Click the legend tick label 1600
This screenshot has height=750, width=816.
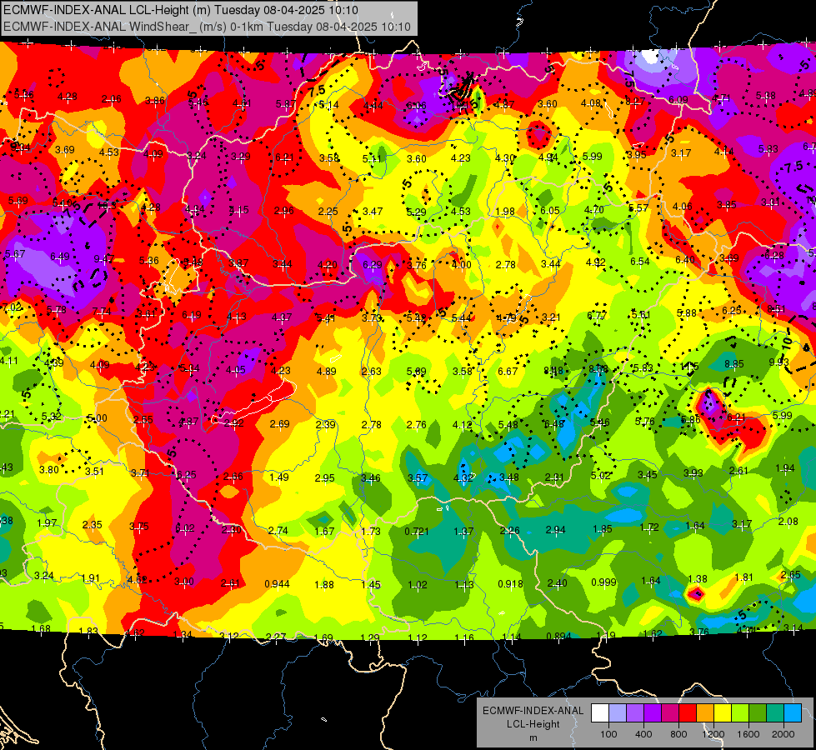[x=748, y=734]
